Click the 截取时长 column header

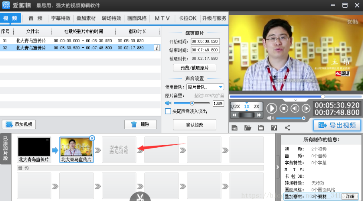click(137, 31)
